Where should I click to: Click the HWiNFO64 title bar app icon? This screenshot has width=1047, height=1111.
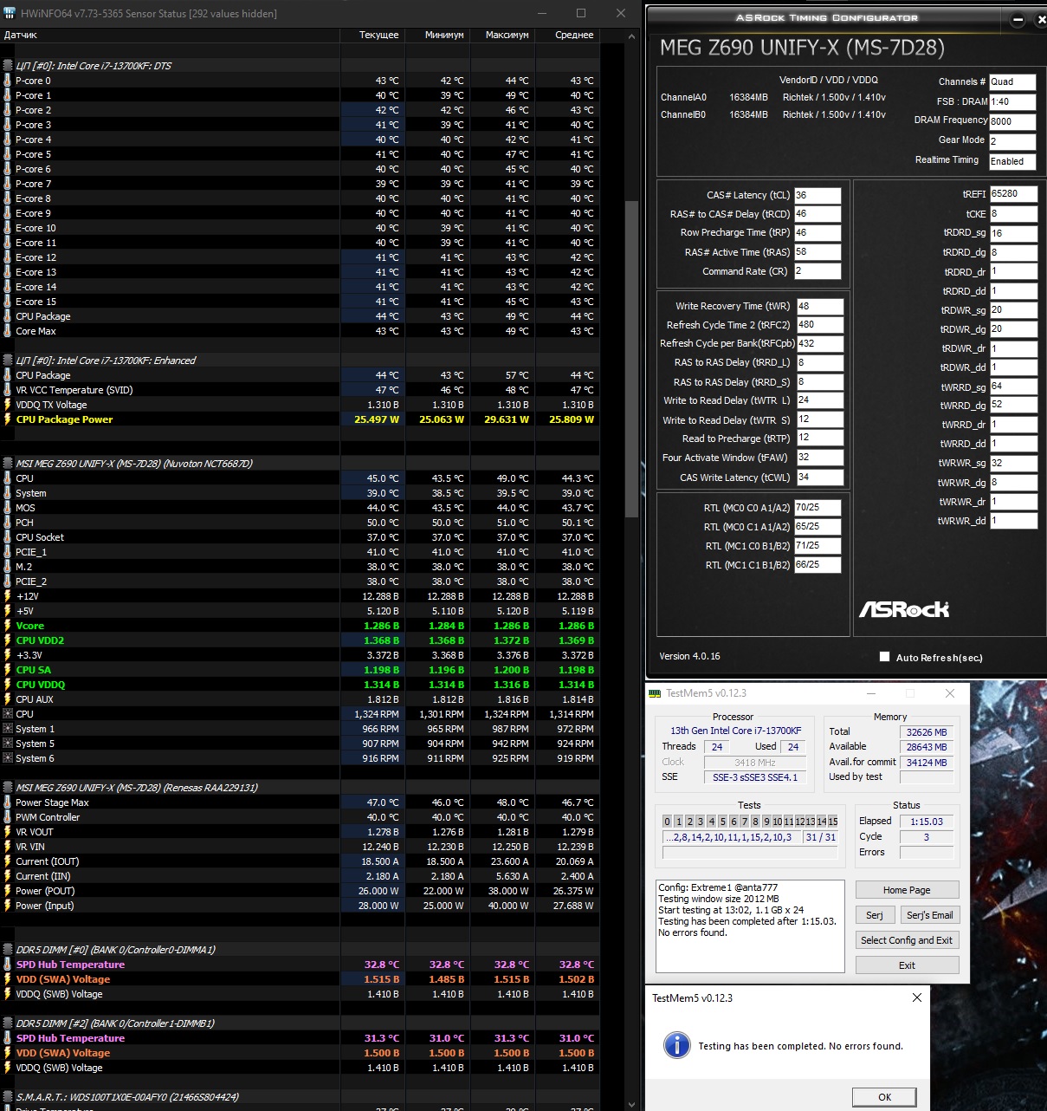pyautogui.click(x=10, y=13)
